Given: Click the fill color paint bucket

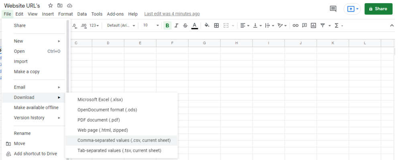Looking at the screenshot, I should click(207, 25).
